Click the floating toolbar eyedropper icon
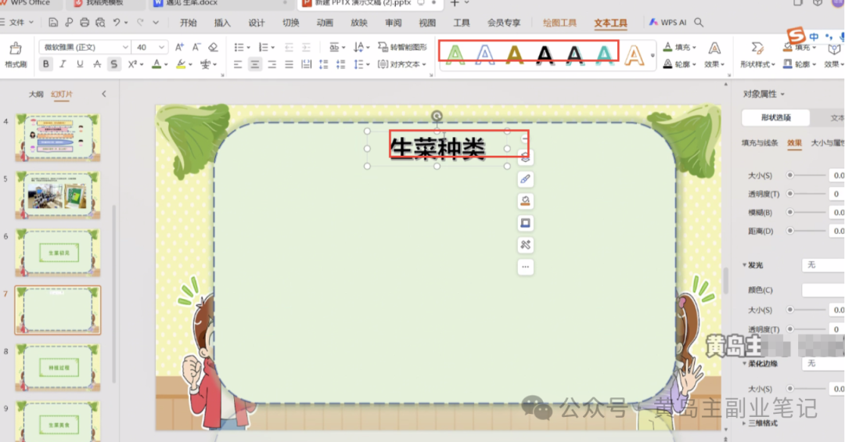Image resolution: width=845 pixels, height=442 pixels. pyautogui.click(x=526, y=179)
